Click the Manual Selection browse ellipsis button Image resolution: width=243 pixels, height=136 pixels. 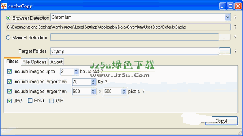point(224,37)
